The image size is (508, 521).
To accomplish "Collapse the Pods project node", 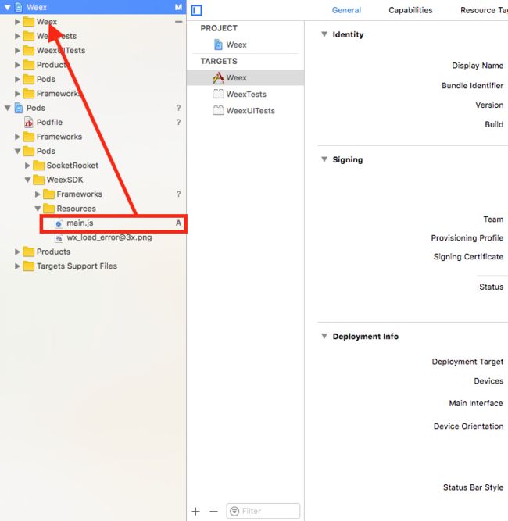I will point(7,108).
